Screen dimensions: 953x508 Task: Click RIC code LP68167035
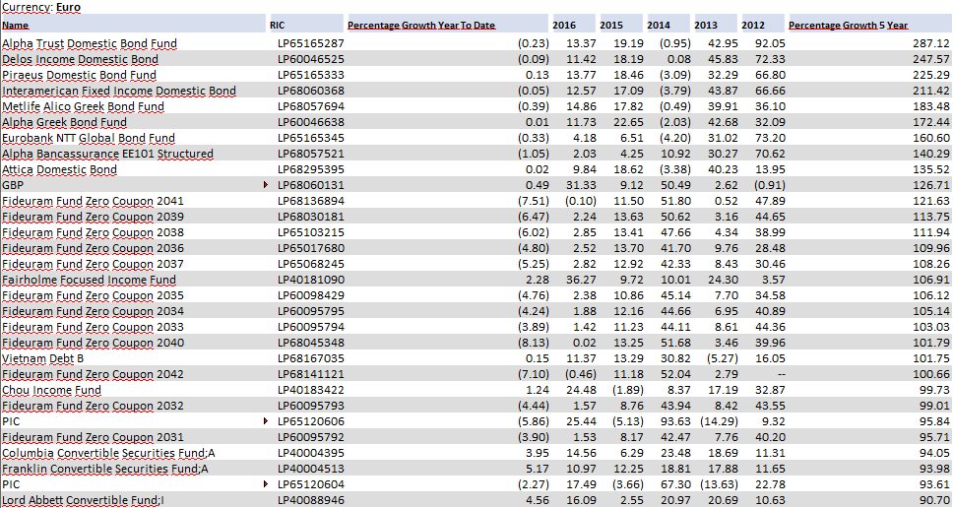click(x=310, y=358)
